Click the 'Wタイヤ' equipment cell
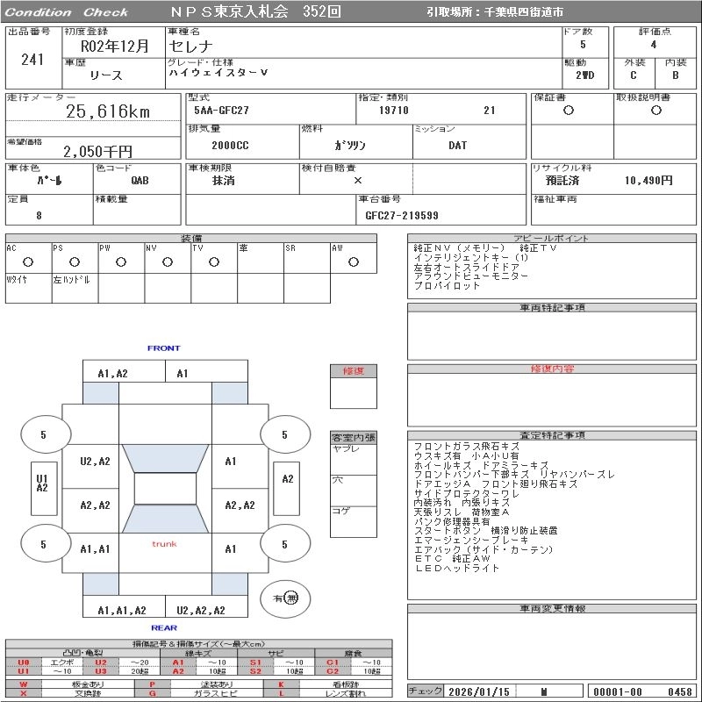Screen dimensions: 702x702 point(29,289)
